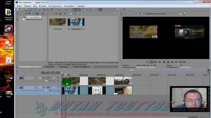The image size is (211, 118).
Task: Open the Файл menu
Action: (19, 6)
